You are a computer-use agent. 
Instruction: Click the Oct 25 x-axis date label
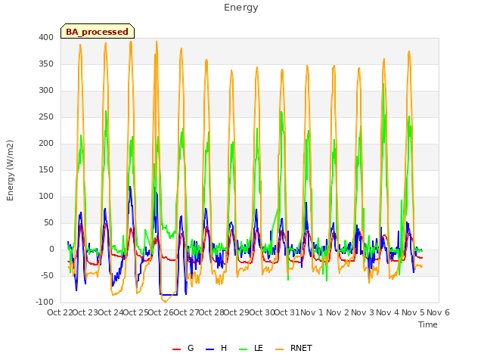[136, 312]
